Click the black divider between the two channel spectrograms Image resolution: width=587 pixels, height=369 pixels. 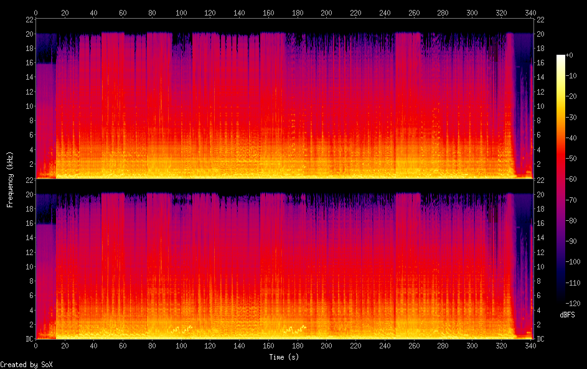coord(284,184)
